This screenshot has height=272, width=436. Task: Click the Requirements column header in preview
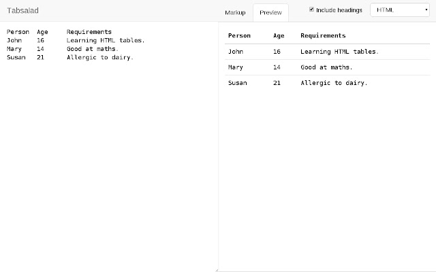click(323, 35)
